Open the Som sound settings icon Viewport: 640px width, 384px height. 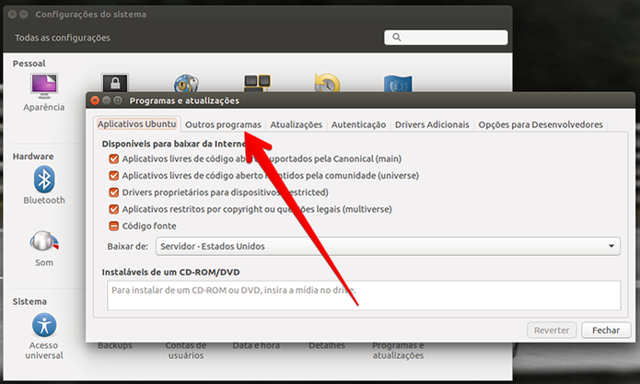pos(44,240)
